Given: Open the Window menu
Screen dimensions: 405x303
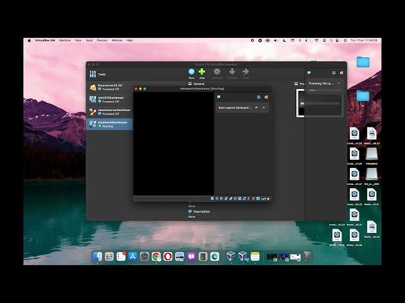Looking at the screenshot, I should point(116,40).
